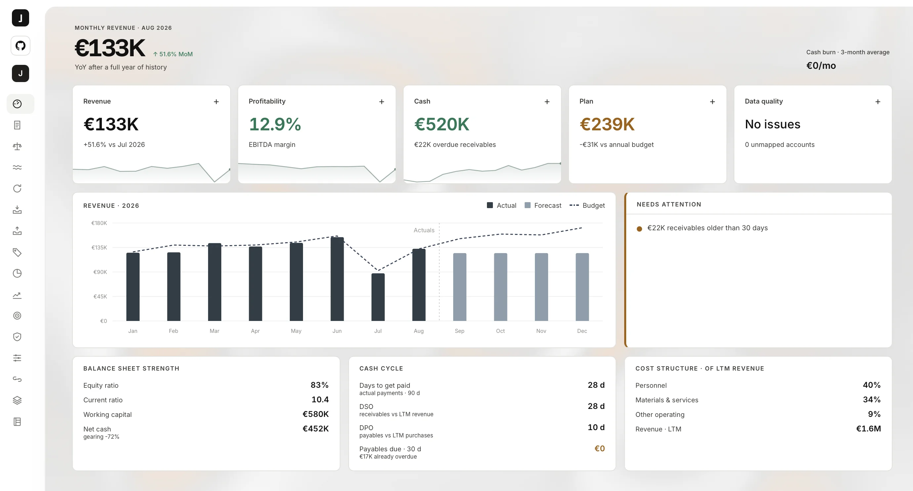Expand the Cash card with its plus
This screenshot has height=491, width=913.
(547, 102)
